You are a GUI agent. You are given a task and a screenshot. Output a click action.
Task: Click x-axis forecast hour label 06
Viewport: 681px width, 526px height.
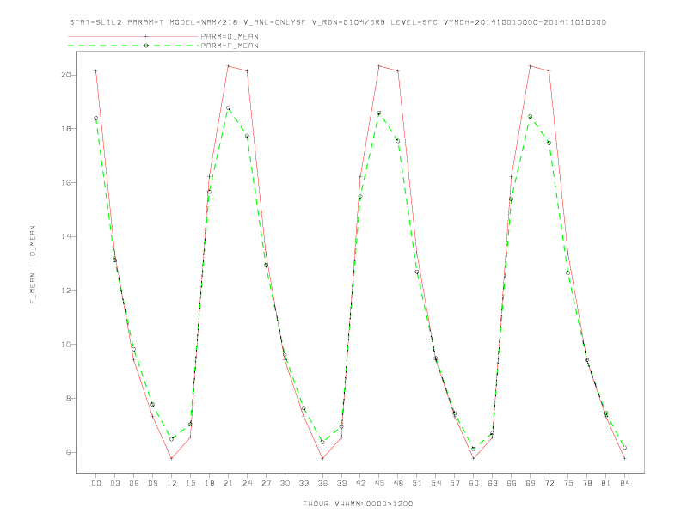click(x=134, y=483)
